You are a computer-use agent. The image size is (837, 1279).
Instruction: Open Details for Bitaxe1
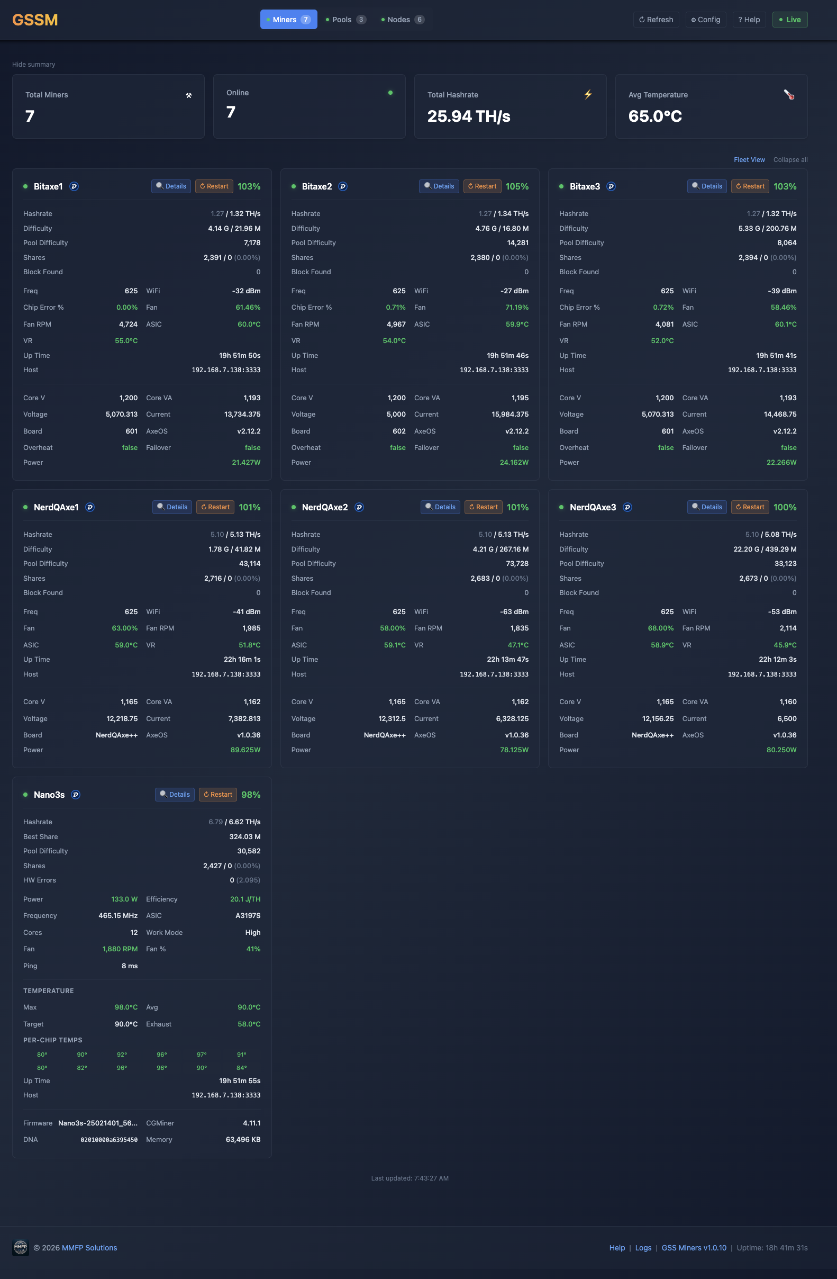coord(171,186)
